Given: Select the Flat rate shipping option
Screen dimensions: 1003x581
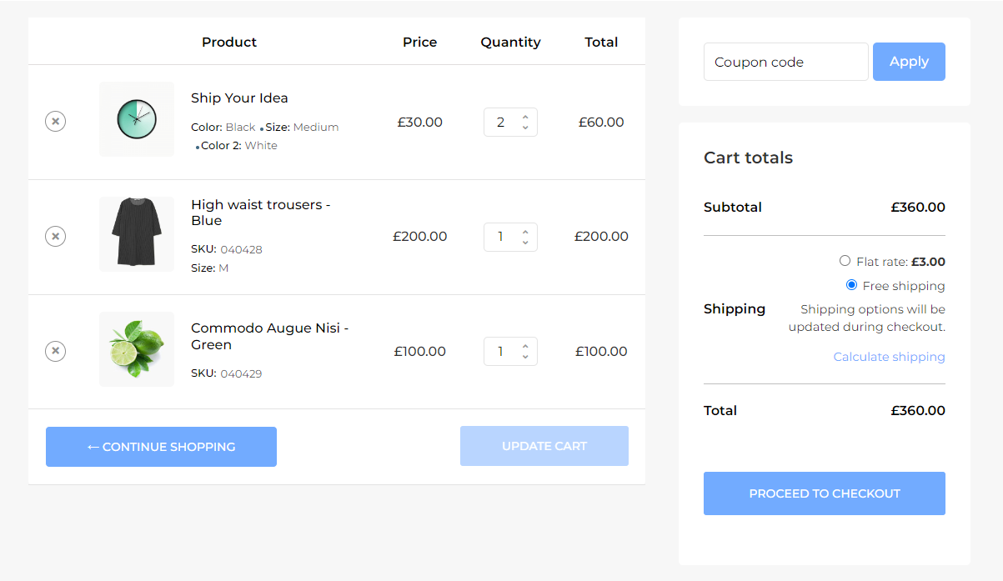Looking at the screenshot, I should (x=845, y=261).
